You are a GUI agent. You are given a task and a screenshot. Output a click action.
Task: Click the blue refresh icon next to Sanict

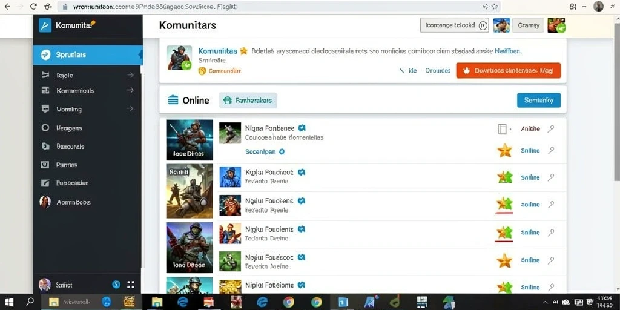pos(116,285)
